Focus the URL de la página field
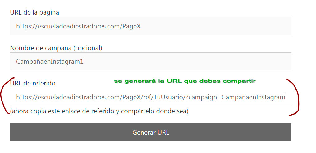This screenshot has height=153, width=316. pos(151,26)
